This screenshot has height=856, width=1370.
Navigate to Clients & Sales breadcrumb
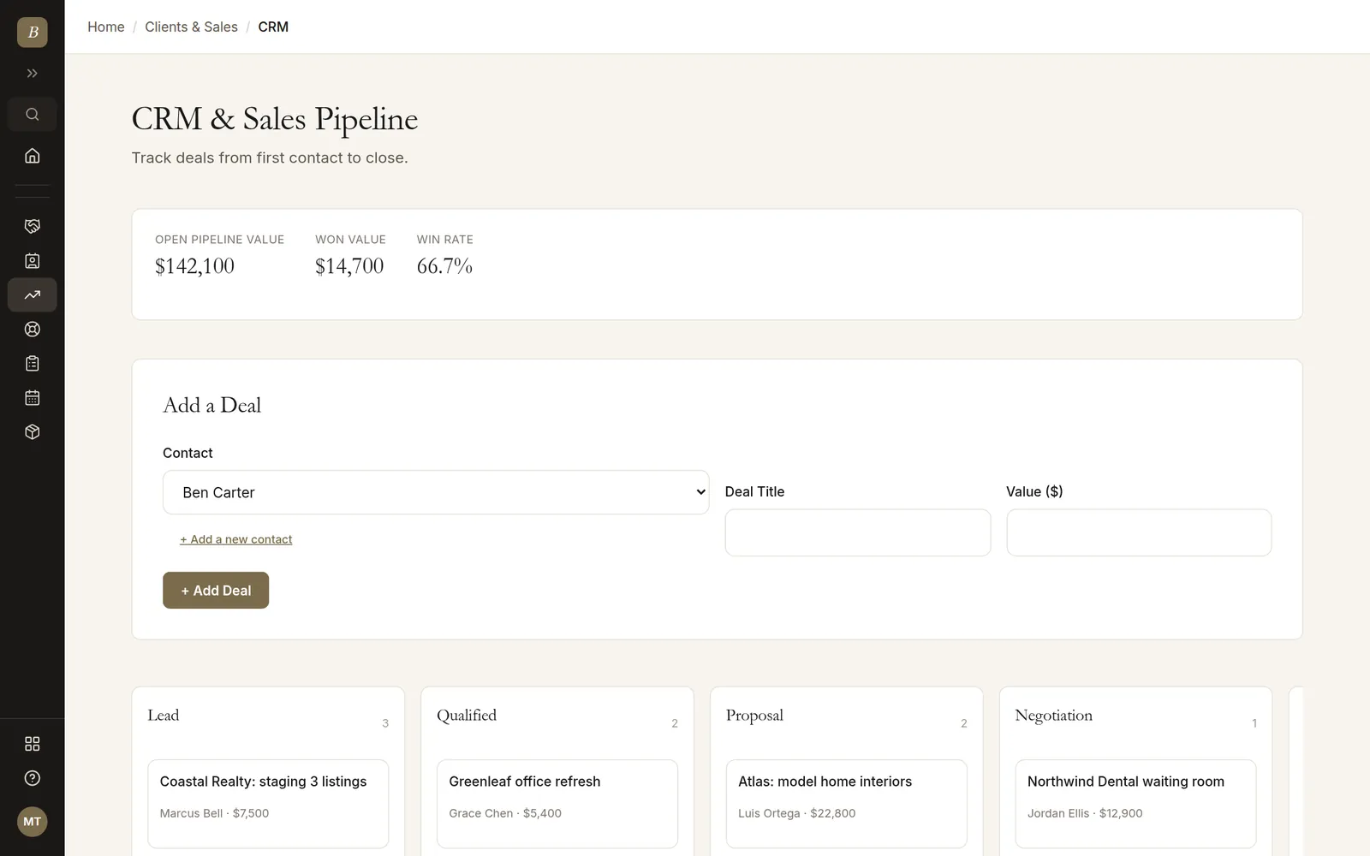pos(191,27)
